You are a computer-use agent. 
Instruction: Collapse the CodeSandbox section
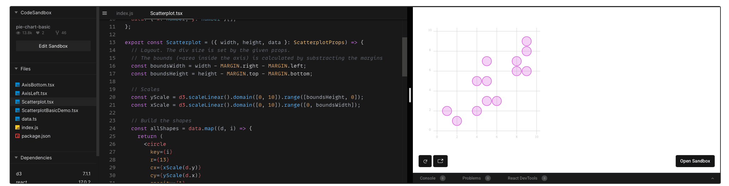[x=16, y=12]
